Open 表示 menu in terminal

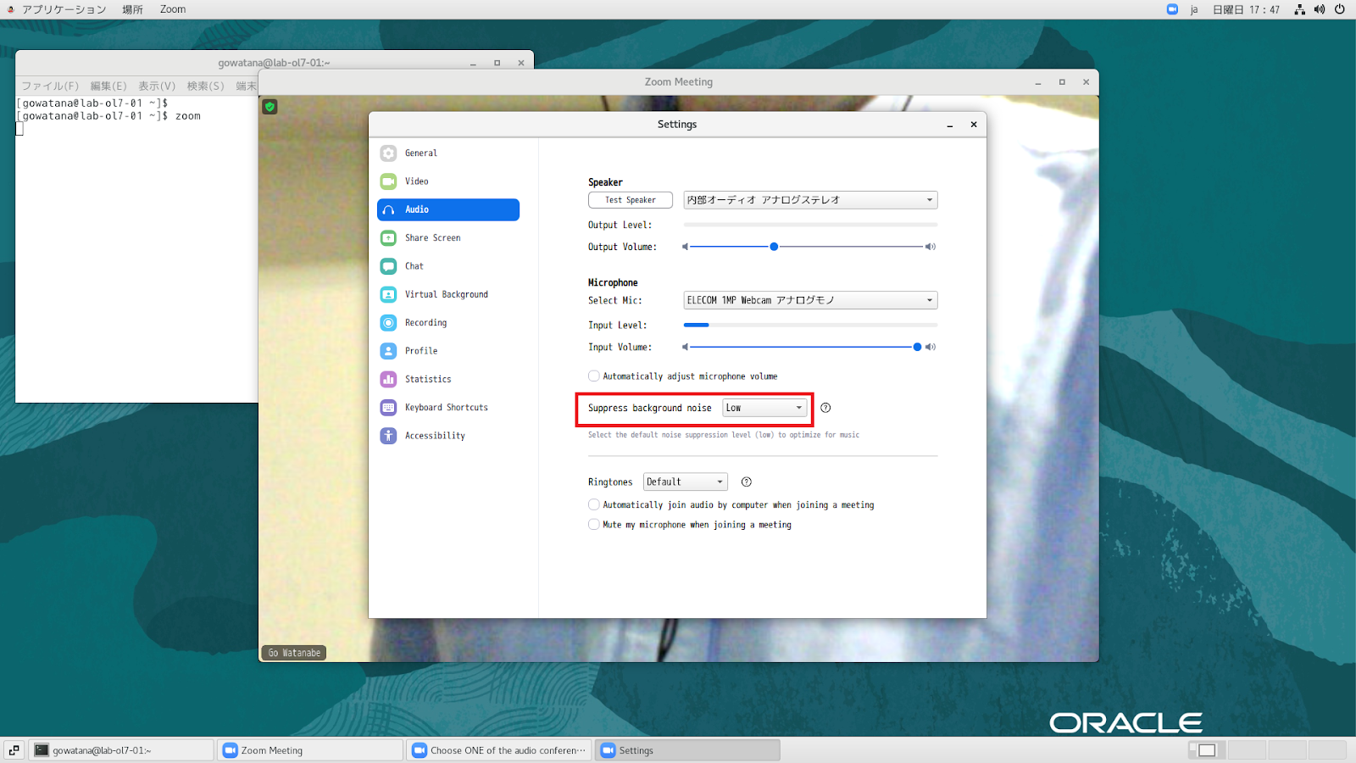coord(157,86)
